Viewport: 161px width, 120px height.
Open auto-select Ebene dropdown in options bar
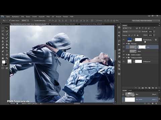pos(25,21)
